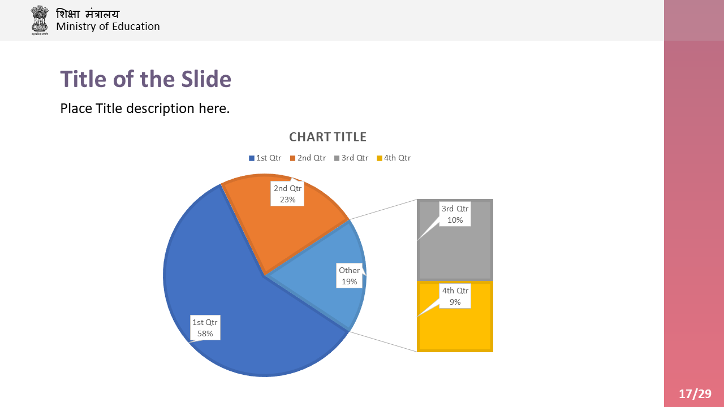Screen dimensions: 724x407
Task: Select the 4th Qtr yellow legend marker
Action: [380, 158]
